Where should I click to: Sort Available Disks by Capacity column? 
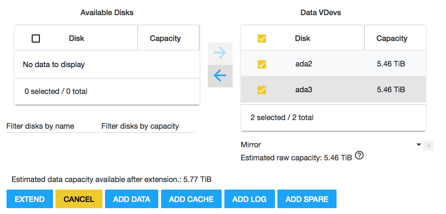click(x=165, y=38)
